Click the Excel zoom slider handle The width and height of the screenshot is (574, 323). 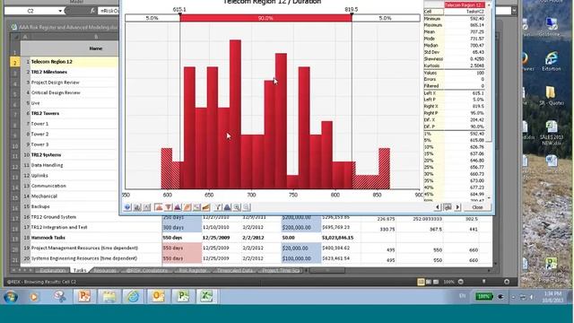[483, 282]
